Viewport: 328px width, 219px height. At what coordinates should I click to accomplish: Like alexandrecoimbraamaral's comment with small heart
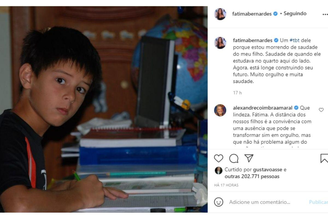click(321, 110)
